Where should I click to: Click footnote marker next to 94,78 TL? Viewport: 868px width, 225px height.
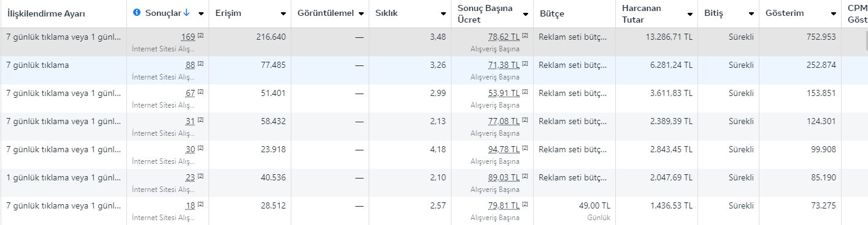525,148
